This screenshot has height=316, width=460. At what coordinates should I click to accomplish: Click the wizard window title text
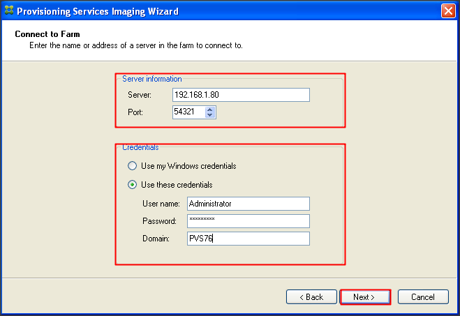point(98,11)
